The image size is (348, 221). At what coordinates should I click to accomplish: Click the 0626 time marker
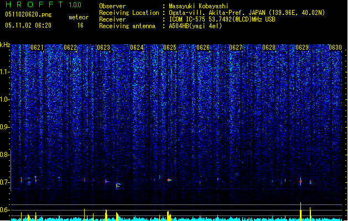(x=203, y=48)
